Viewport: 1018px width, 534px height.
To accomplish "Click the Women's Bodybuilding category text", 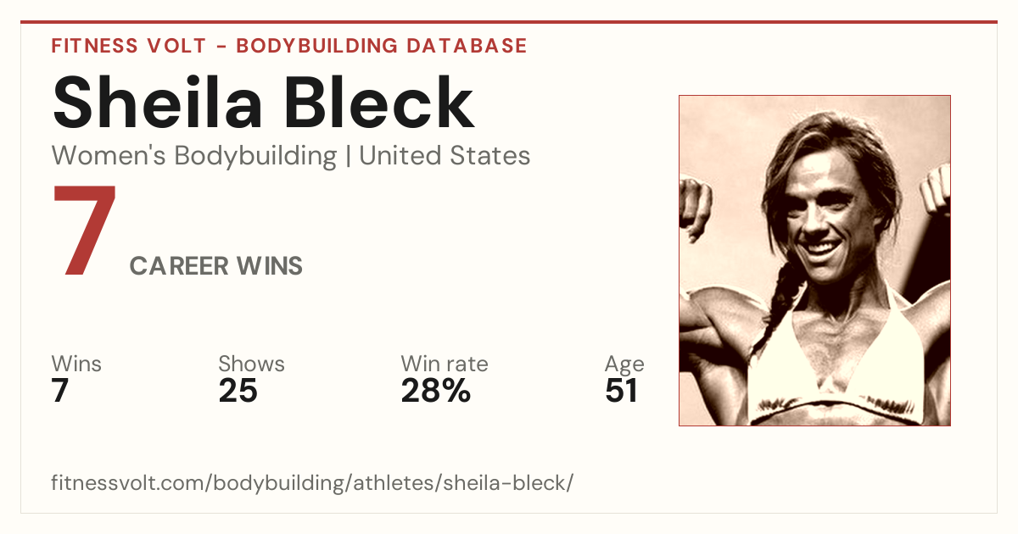I will [x=194, y=156].
